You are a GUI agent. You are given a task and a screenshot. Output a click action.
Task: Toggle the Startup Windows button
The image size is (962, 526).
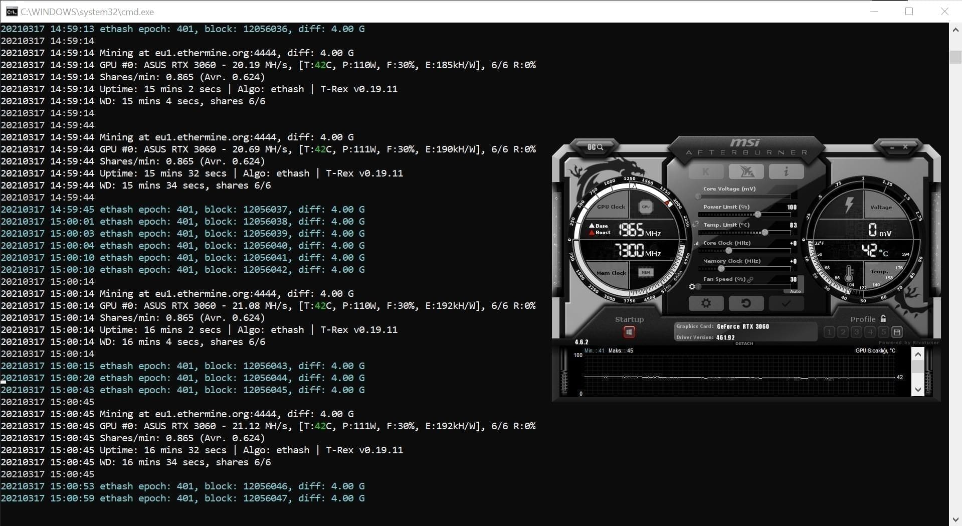pyautogui.click(x=629, y=332)
